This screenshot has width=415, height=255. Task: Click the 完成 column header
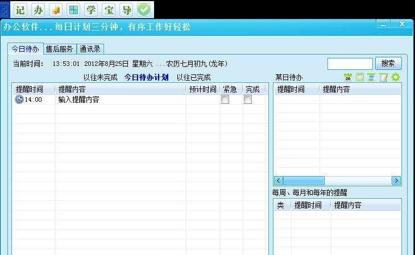[x=254, y=89]
